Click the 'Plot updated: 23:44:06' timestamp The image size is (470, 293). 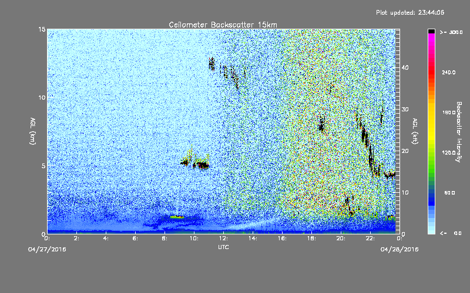click(x=410, y=12)
